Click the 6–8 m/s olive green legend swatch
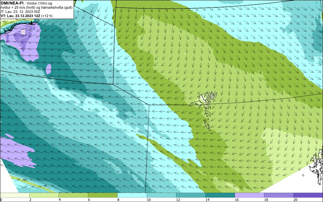 103,195
